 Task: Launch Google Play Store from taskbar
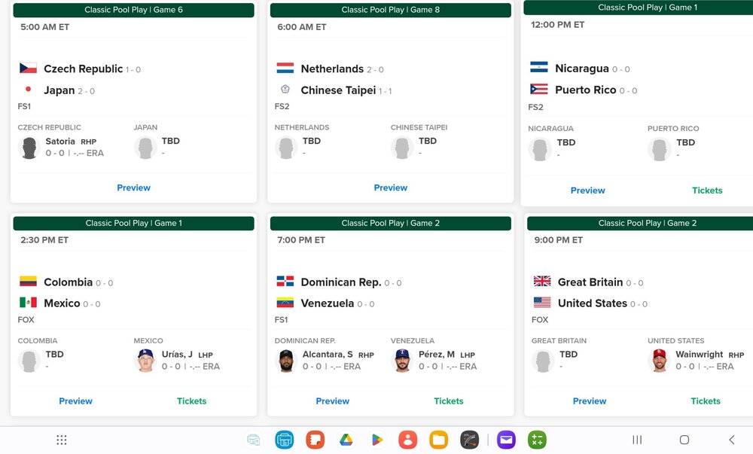pos(377,440)
